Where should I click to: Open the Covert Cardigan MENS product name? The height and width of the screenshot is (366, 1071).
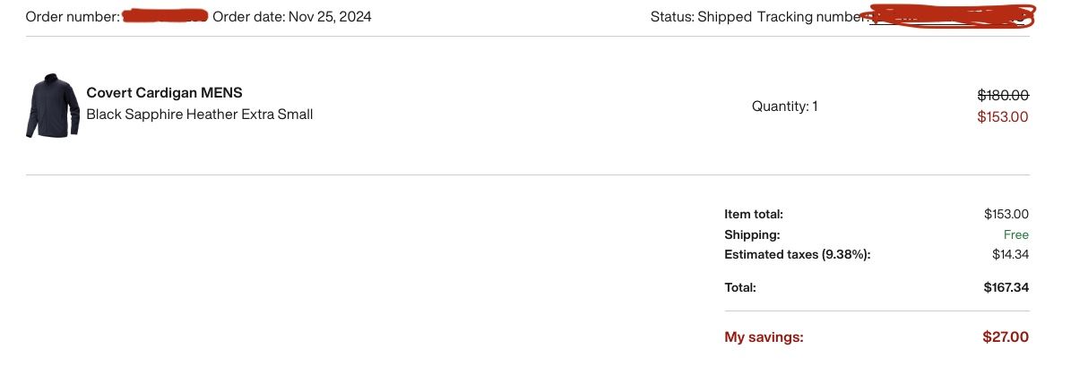164,93
